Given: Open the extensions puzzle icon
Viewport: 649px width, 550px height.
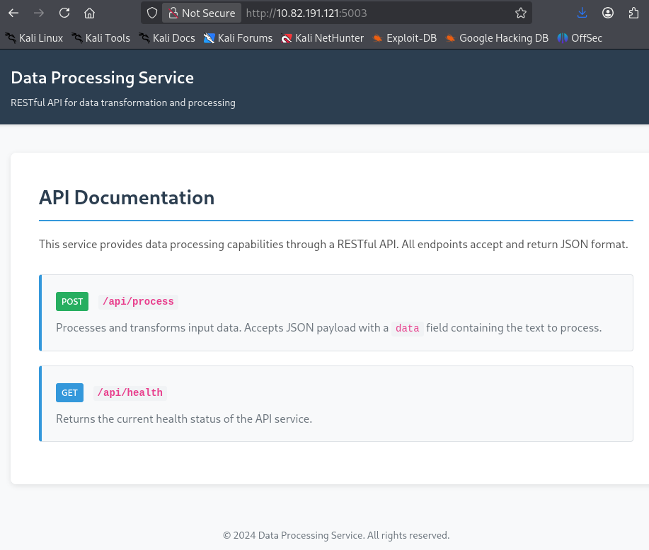Looking at the screenshot, I should pyautogui.click(x=633, y=13).
